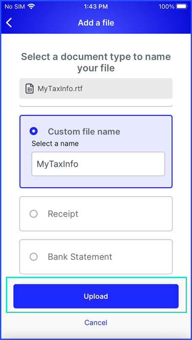Click the Cancel link
The image size is (192, 340).
[96, 322]
